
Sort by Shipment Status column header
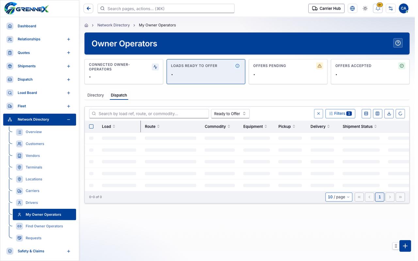[x=360, y=127]
